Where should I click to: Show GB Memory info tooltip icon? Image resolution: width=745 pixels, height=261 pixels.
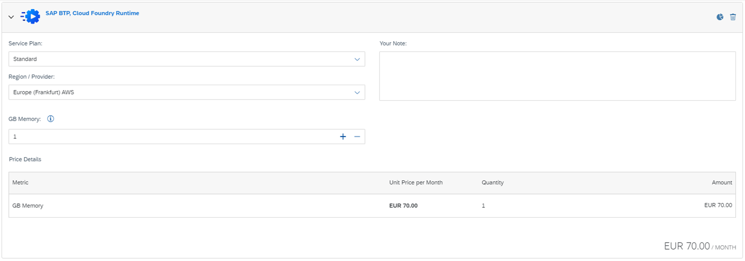click(x=51, y=119)
